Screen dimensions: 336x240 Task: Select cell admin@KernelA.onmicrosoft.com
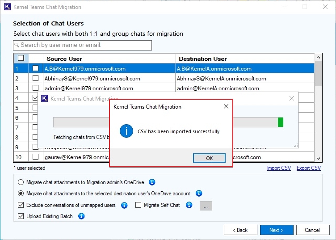(245, 88)
